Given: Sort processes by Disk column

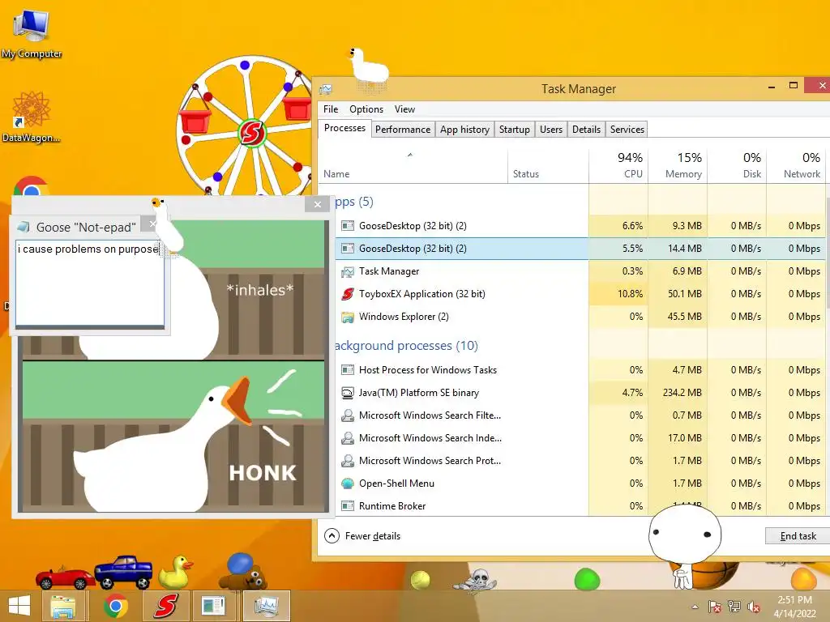Looking at the screenshot, I should [x=737, y=165].
